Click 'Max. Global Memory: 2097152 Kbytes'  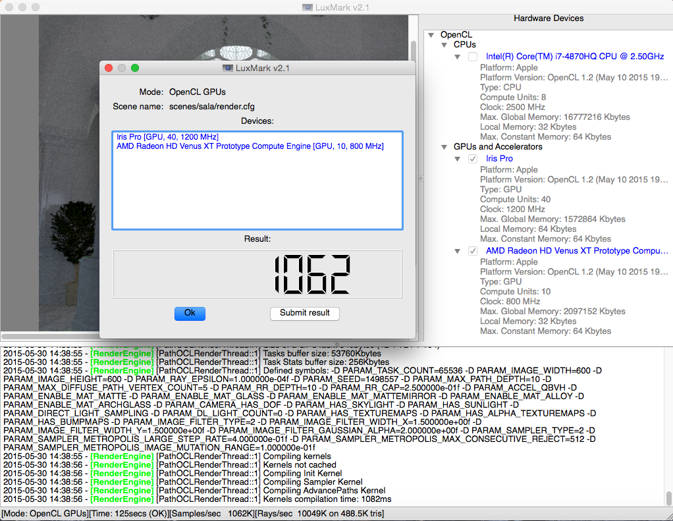click(552, 311)
